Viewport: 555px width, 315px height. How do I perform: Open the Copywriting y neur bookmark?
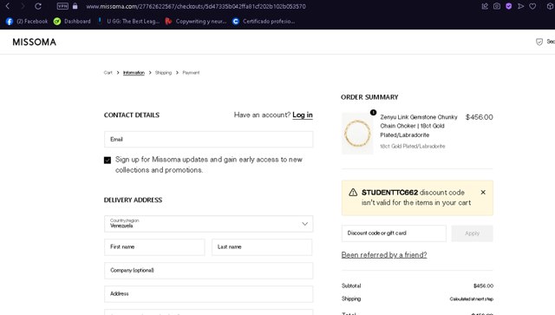[x=196, y=21]
